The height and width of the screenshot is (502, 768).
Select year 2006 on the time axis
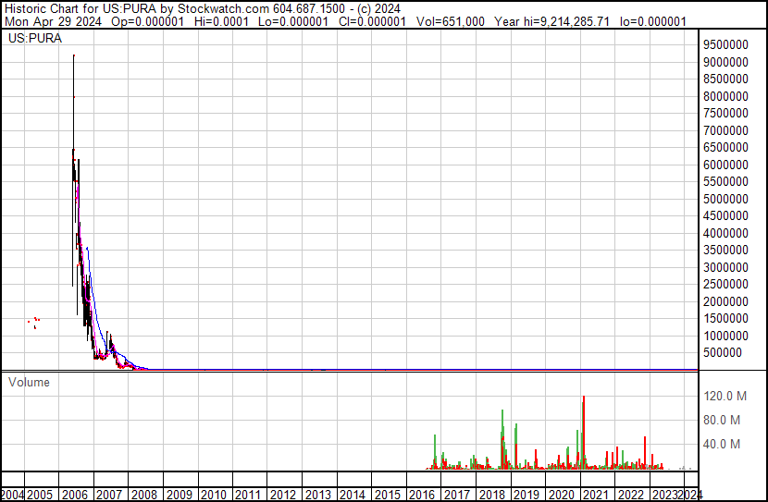click(74, 495)
